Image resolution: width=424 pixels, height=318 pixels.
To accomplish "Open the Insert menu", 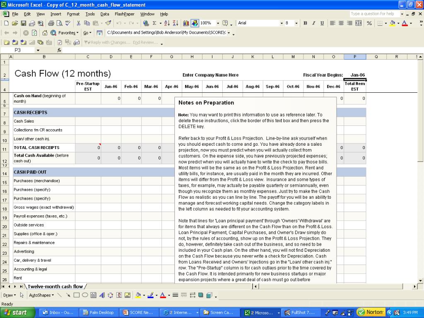I will [56, 14].
